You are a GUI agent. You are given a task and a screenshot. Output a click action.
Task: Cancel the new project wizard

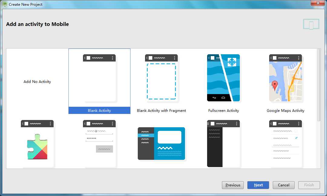(284, 185)
